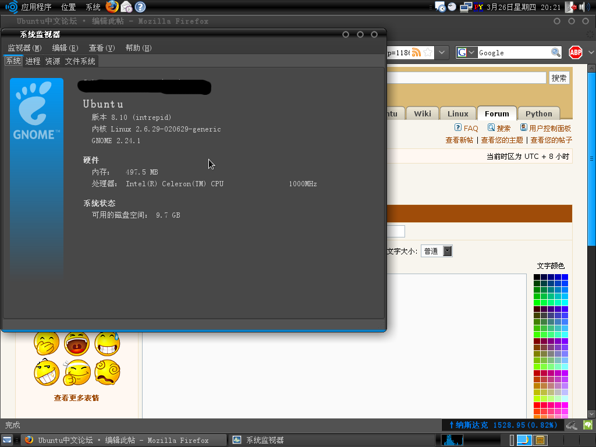Insert the covering-mouth laughing emoticon
Screen dimensions: 596x447
click(47, 343)
